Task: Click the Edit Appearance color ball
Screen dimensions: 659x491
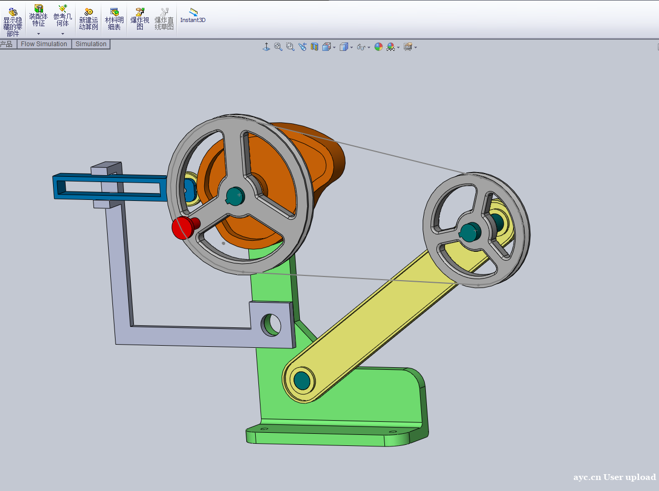Action: click(379, 47)
